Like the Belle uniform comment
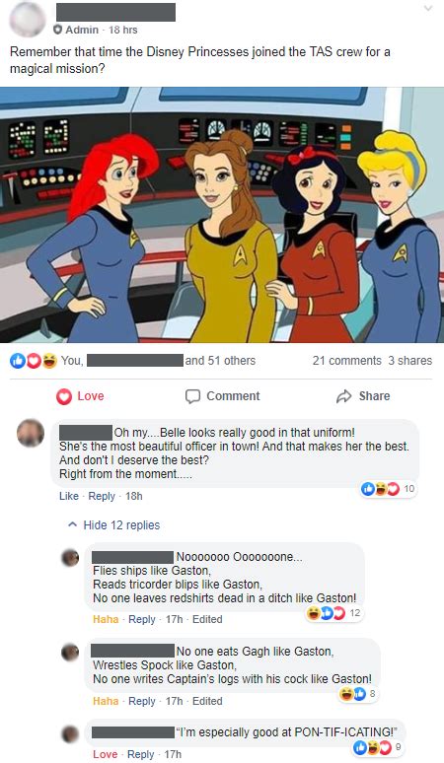444x763 pixels. tap(69, 496)
